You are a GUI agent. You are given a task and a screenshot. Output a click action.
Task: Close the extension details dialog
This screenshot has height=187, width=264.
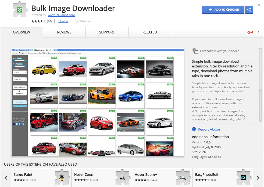click(x=259, y=5)
